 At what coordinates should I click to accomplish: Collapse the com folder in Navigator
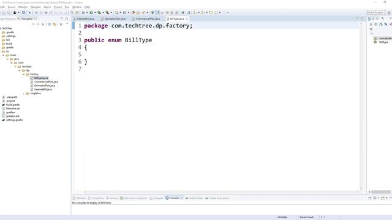[x=12, y=63]
